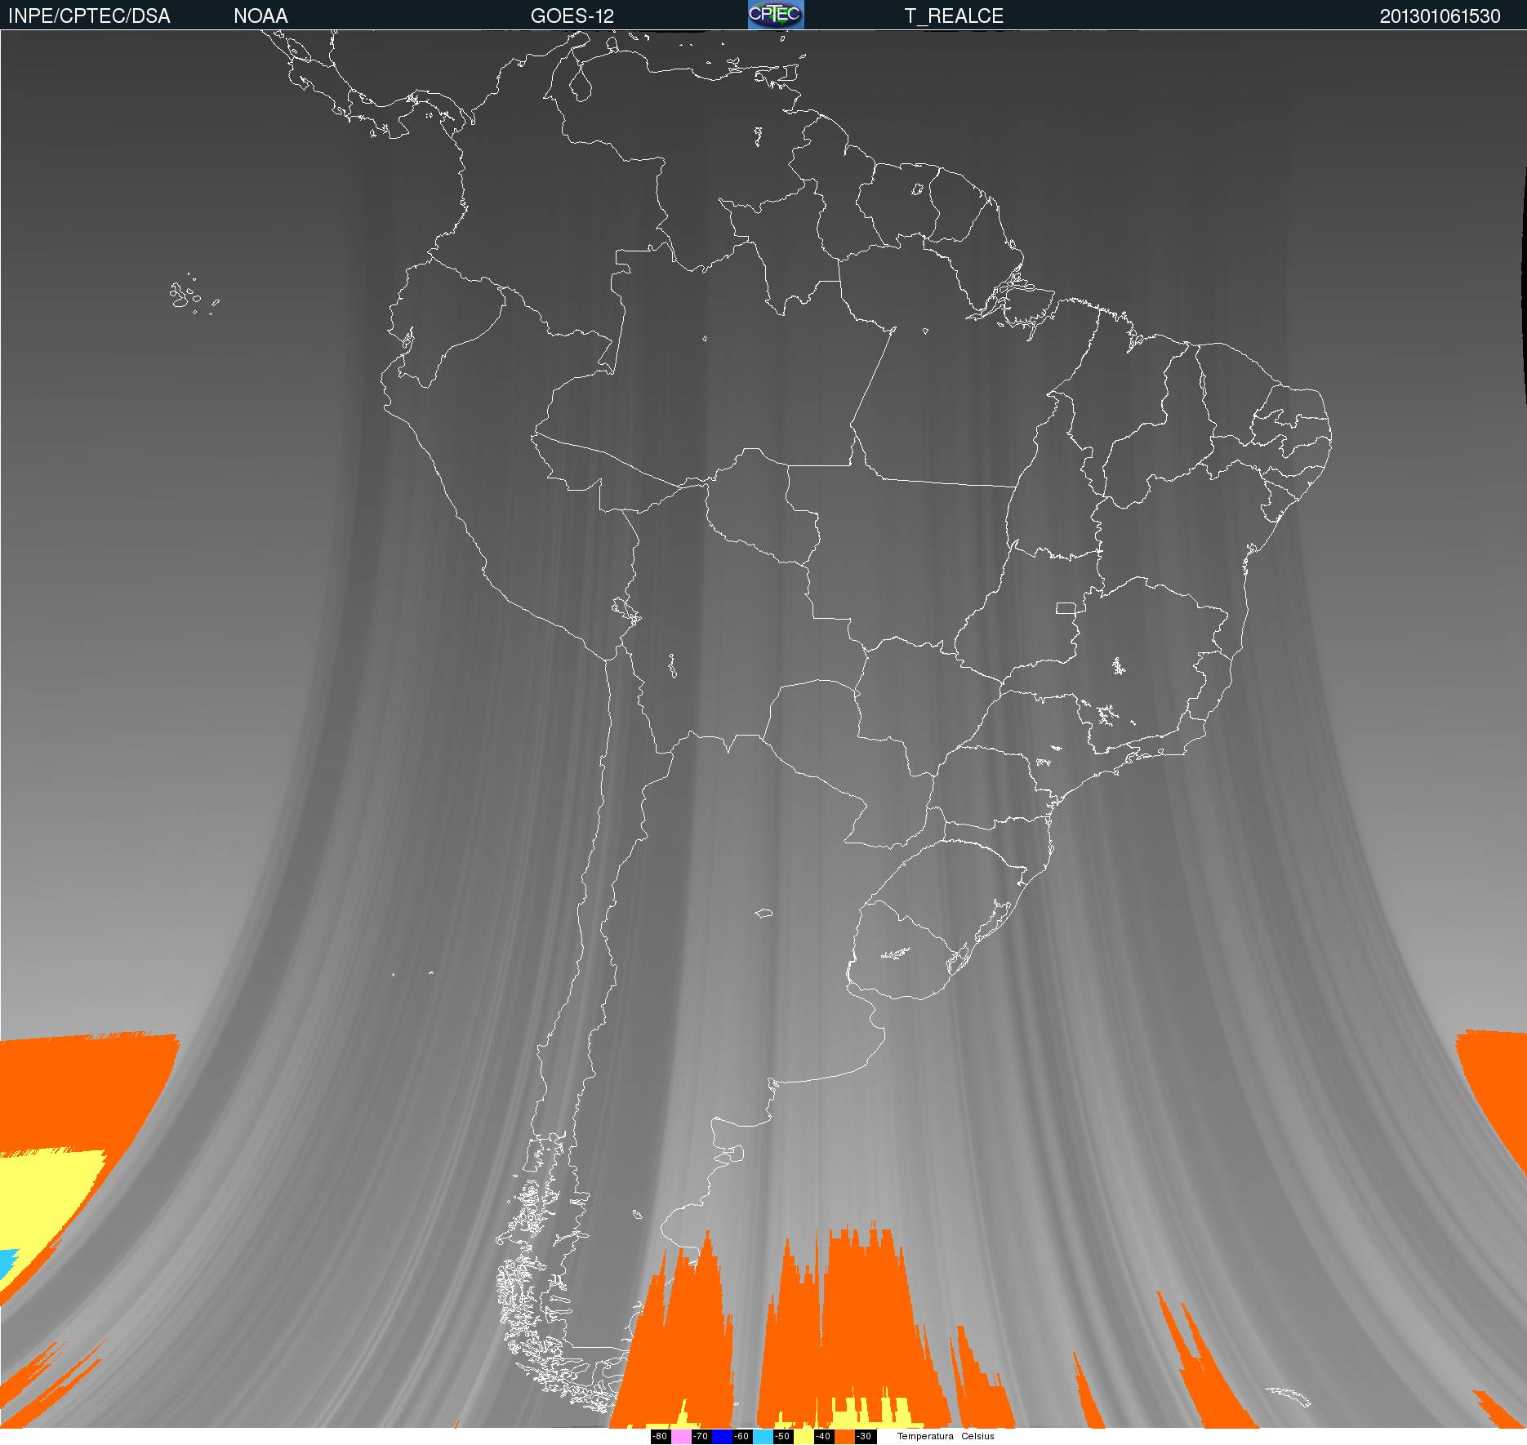Pick the orange legend color swatch
Screen dimensions: 1527x1445
844,1437
